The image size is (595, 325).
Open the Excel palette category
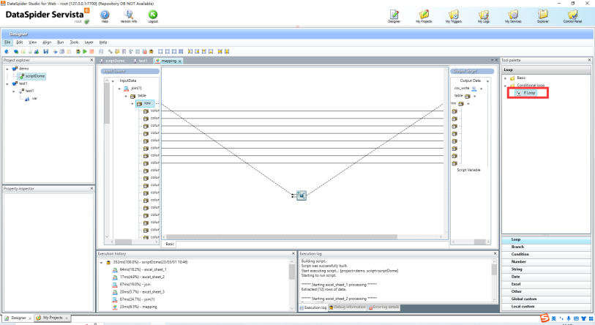[x=546, y=284]
